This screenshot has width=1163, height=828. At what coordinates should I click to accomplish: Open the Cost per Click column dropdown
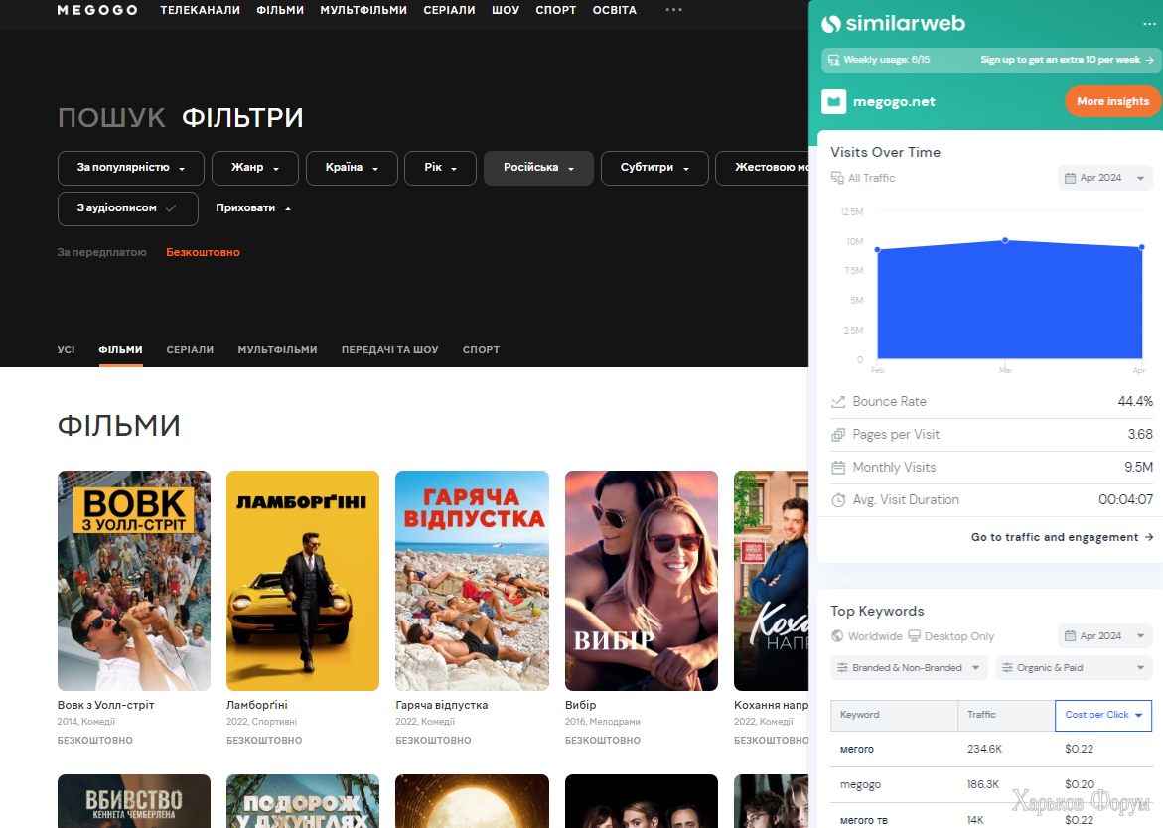click(1103, 716)
